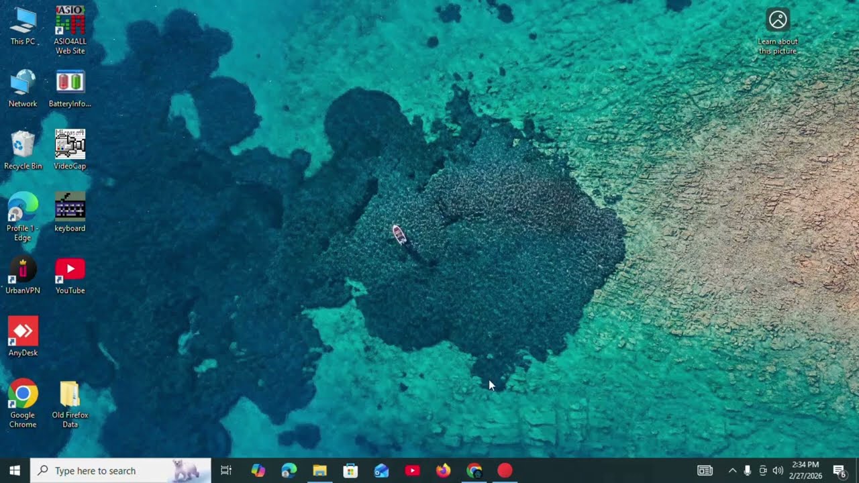This screenshot has width=859, height=483.
Task: Open Task View from the taskbar
Action: (x=226, y=470)
